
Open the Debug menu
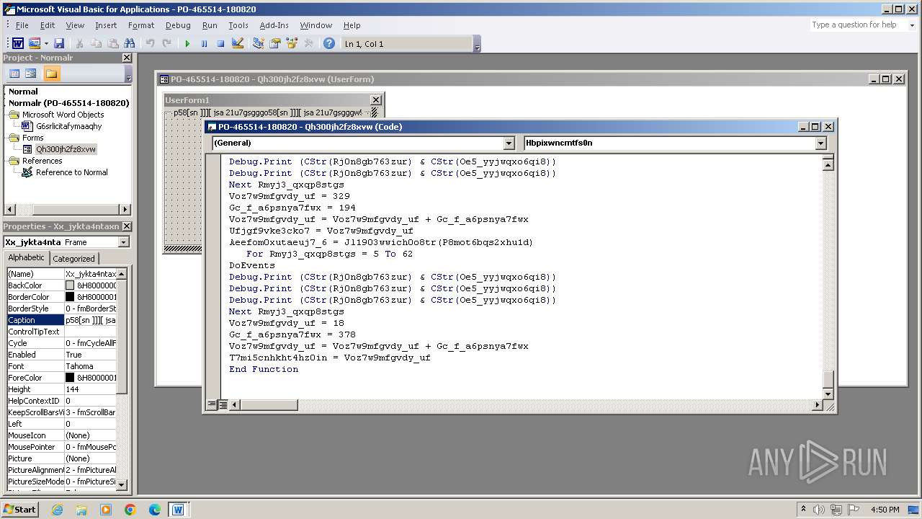(x=178, y=25)
